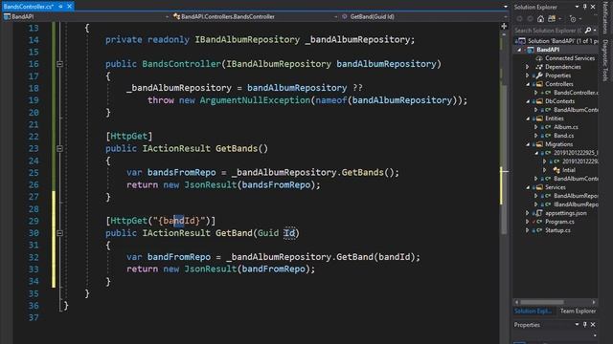Expand the Properties node in Solution Explorer
Viewport: 613px width, 344px height.
[x=528, y=75]
